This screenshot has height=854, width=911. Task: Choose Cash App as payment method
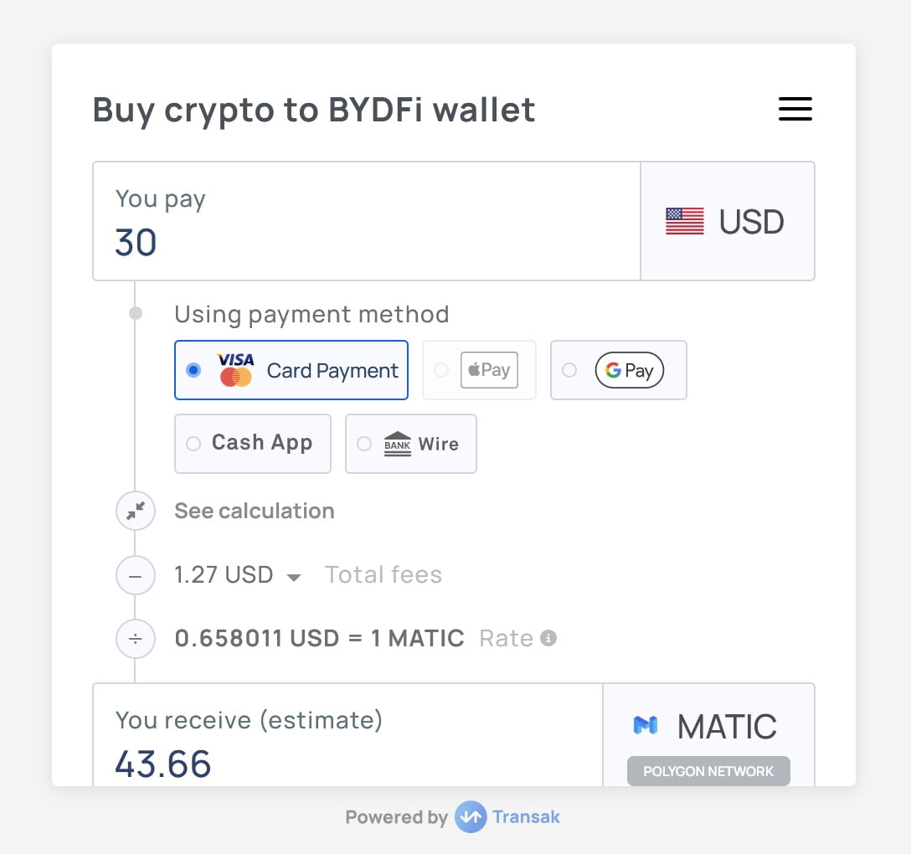[x=252, y=443]
